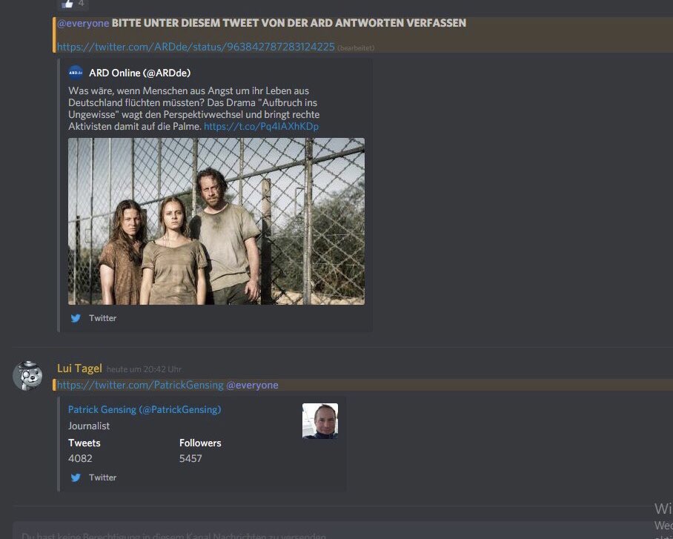This screenshot has width=673, height=539.
Task: Enlarge Patrick Gensing's profile thumbnail
Action: [x=320, y=421]
